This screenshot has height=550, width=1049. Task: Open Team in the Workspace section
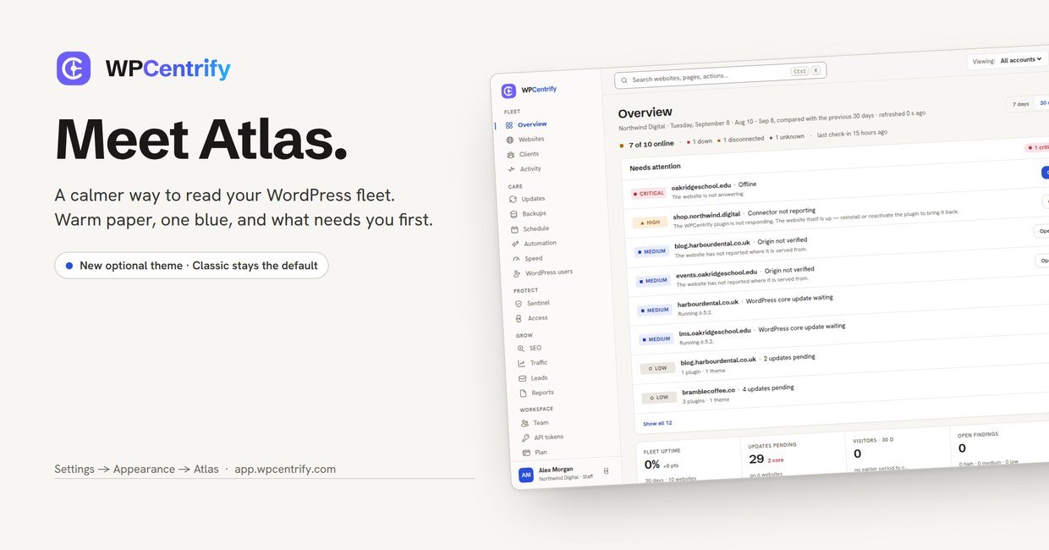click(x=535, y=422)
